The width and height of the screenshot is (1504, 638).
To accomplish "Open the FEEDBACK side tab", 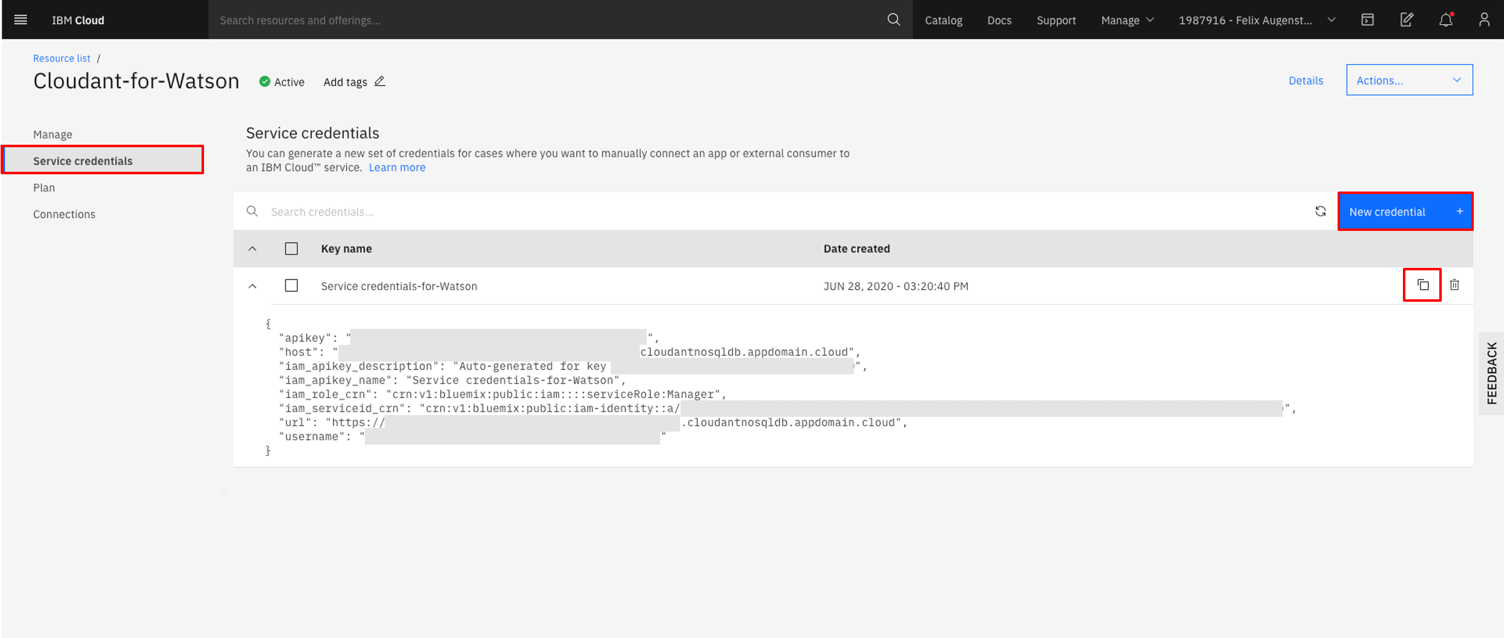I will (1491, 373).
